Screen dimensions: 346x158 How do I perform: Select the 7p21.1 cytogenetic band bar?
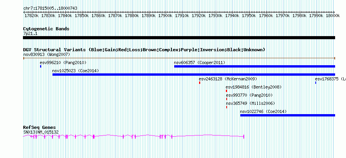(179, 38)
